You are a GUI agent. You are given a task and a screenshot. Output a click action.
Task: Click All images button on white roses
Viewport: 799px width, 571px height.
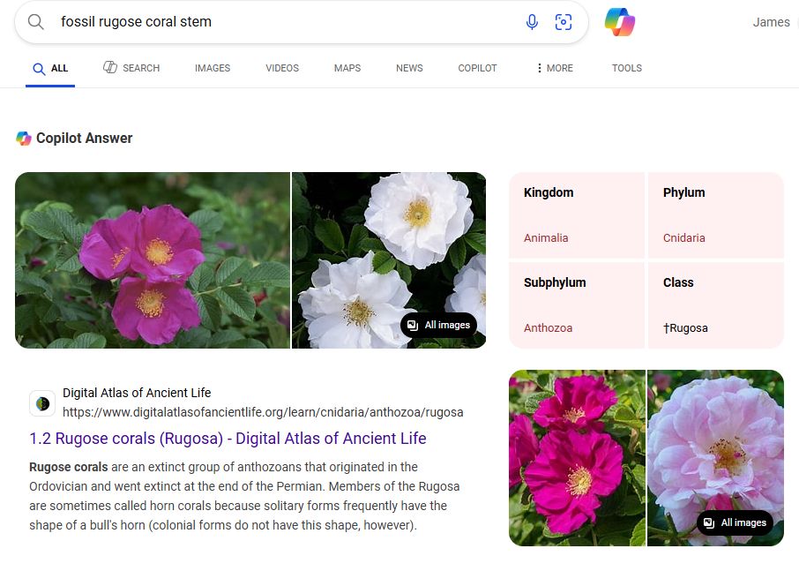(438, 325)
